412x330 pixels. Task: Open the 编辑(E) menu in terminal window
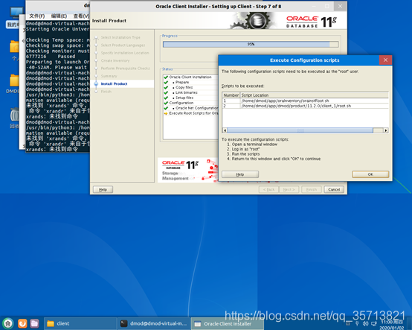[x=59, y=16]
